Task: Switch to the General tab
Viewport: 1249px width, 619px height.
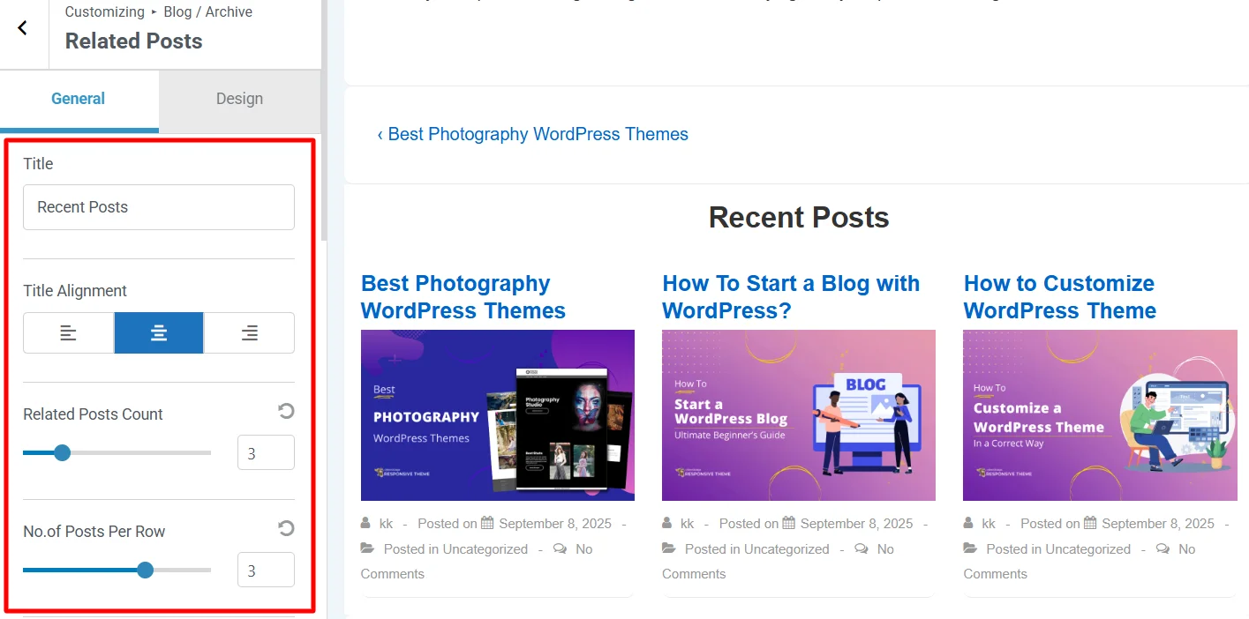Action: point(79,99)
